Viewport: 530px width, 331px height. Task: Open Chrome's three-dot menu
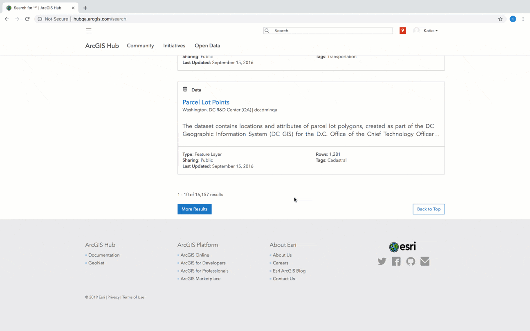click(x=523, y=19)
